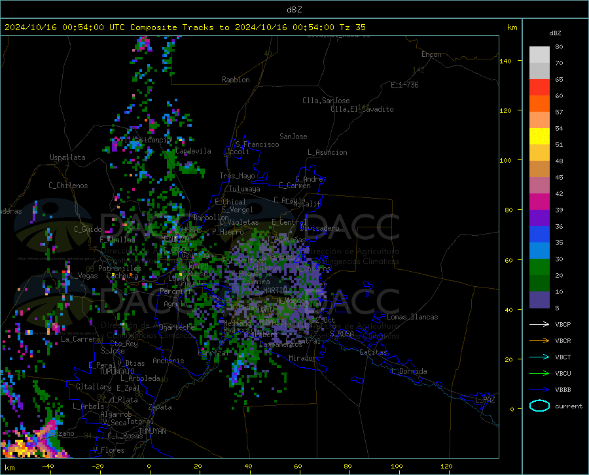Click the C_Chilenos map label
This screenshot has width=589, height=475.
click(x=68, y=186)
